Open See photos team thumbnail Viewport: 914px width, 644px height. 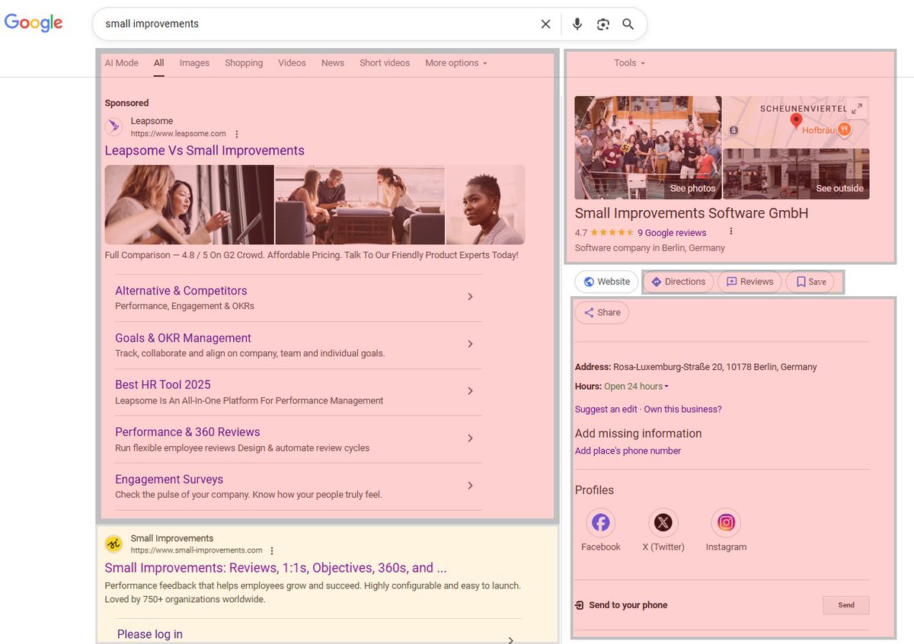[x=648, y=147]
